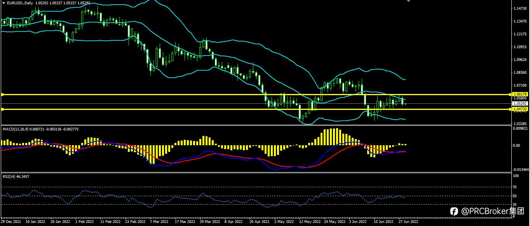Click the 1.14730 price scale value
The height and width of the screenshot is (226, 530).
(520, 9)
